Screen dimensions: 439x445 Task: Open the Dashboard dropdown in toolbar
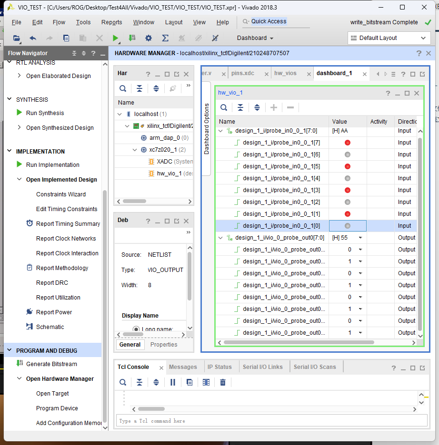(255, 38)
